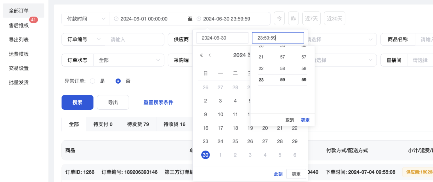Select the 否 radio for 异常订单

pos(118,81)
